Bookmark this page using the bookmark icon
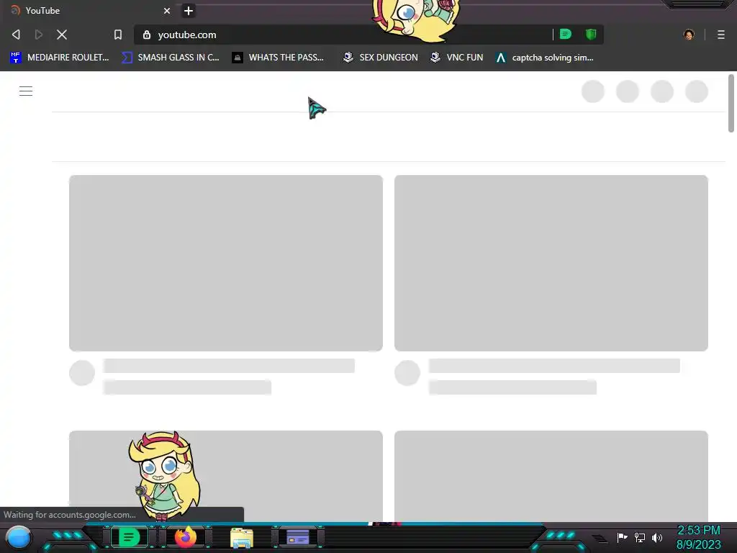 (118, 35)
